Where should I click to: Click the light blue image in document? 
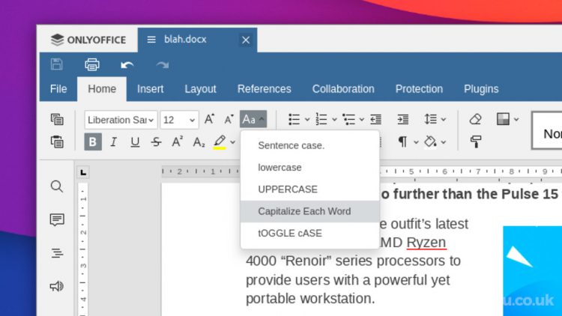coord(532,271)
